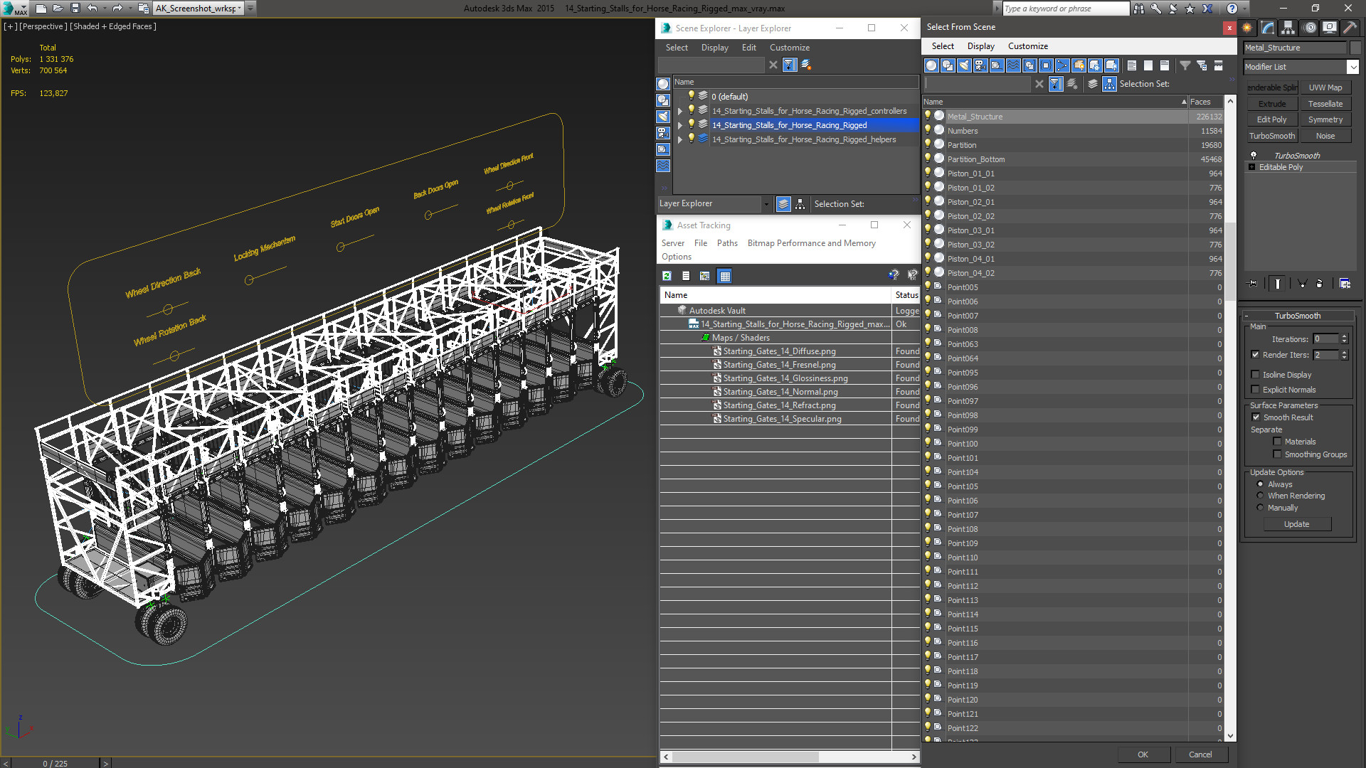Open Paths menu in Asset Tracking
This screenshot has height=768, width=1366.
(x=727, y=243)
